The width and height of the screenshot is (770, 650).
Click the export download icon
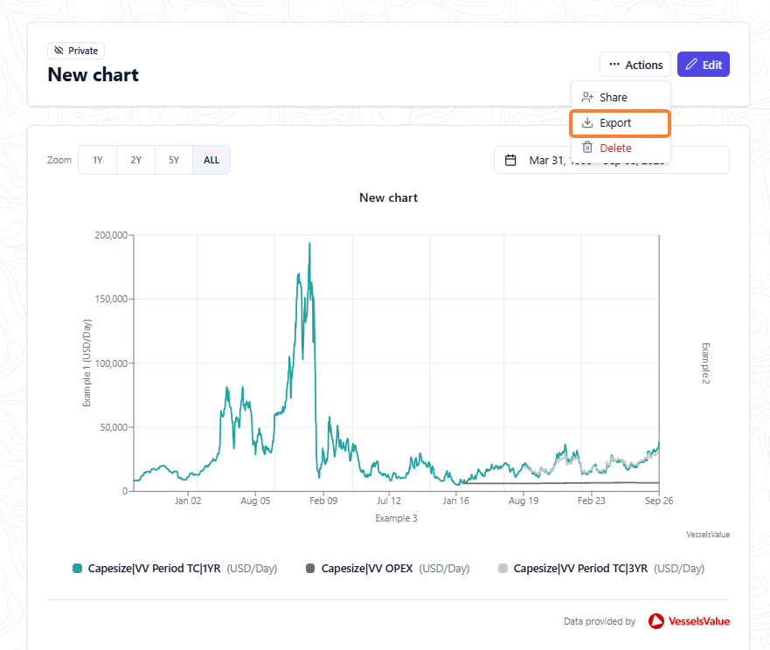[x=587, y=122]
